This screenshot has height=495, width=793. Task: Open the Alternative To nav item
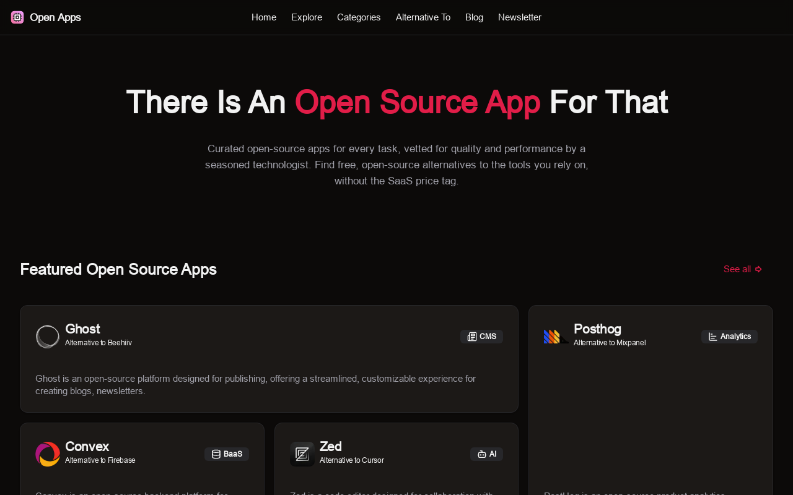coord(423,17)
